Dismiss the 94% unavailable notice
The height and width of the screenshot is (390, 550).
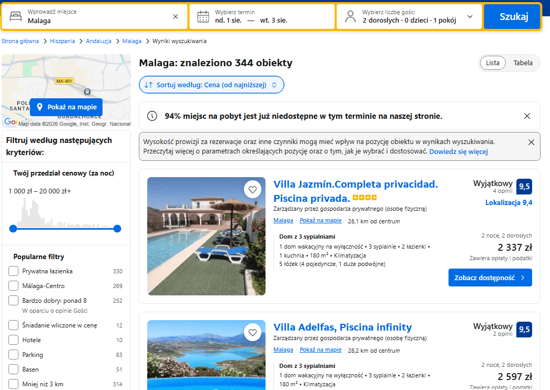coord(527,116)
